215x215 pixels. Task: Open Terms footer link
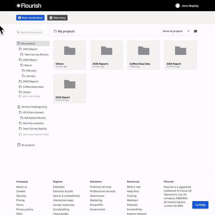20,205
